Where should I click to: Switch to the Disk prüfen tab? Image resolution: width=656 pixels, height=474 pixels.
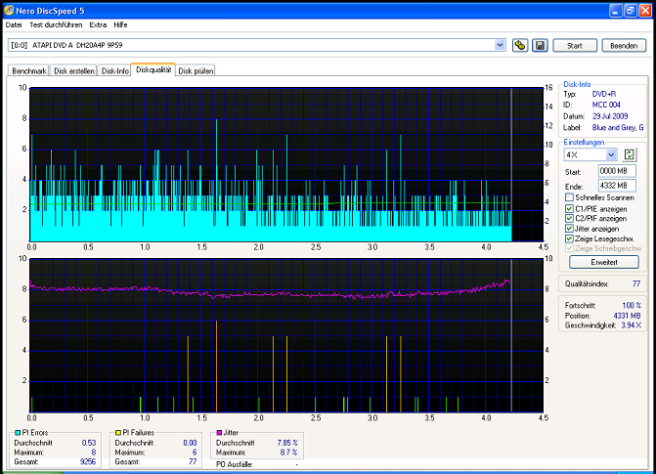pos(196,70)
